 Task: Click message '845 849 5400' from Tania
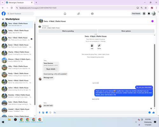point(48,106)
